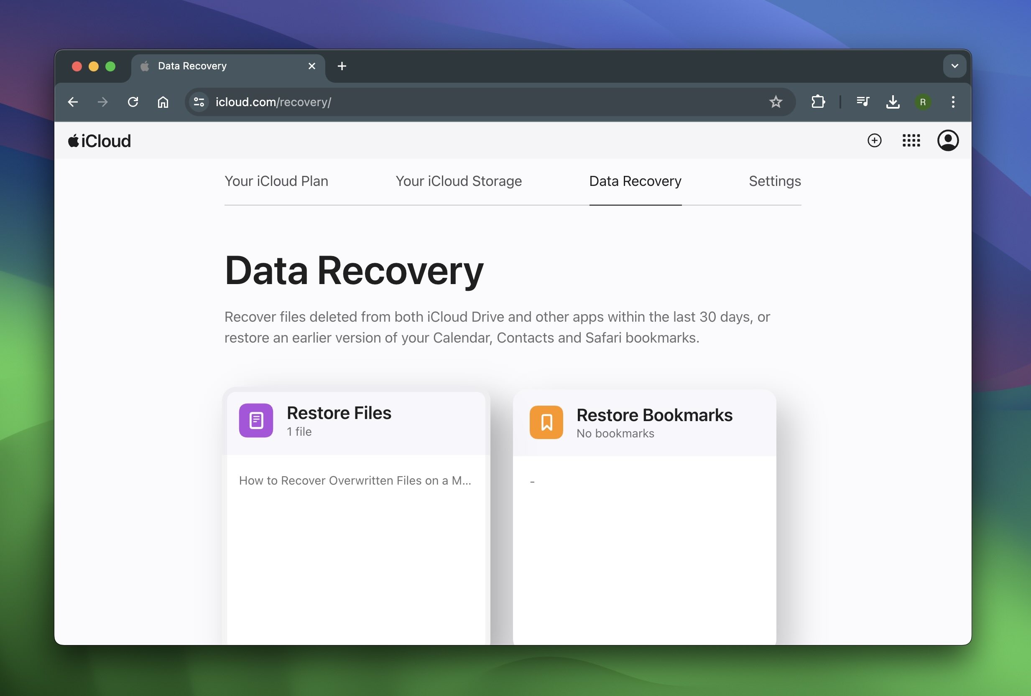Click the Data Recovery page heading
1031x696 pixels.
pos(354,271)
